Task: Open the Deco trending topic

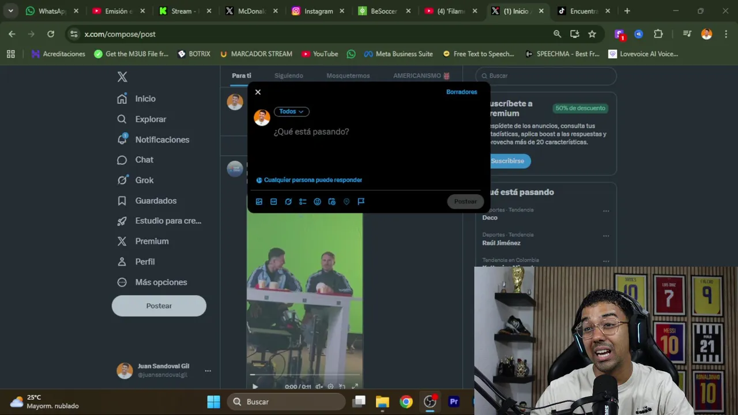Action: coord(490,217)
